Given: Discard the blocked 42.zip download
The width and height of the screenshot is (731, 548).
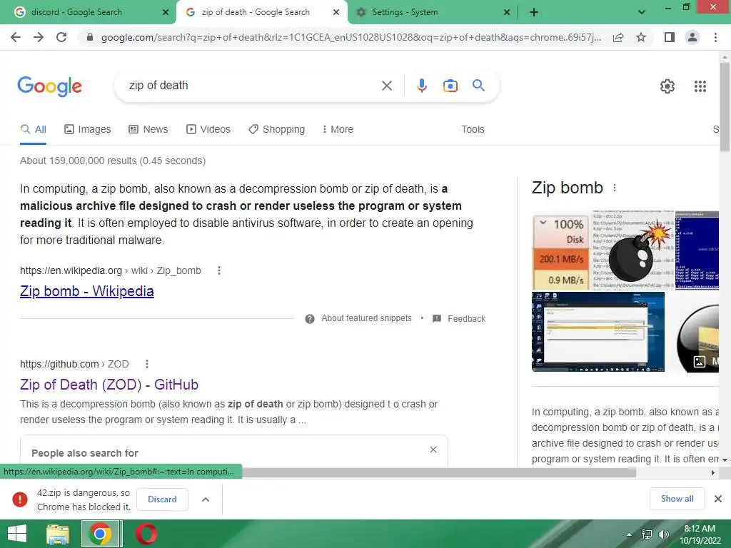Looking at the screenshot, I should pos(162,499).
